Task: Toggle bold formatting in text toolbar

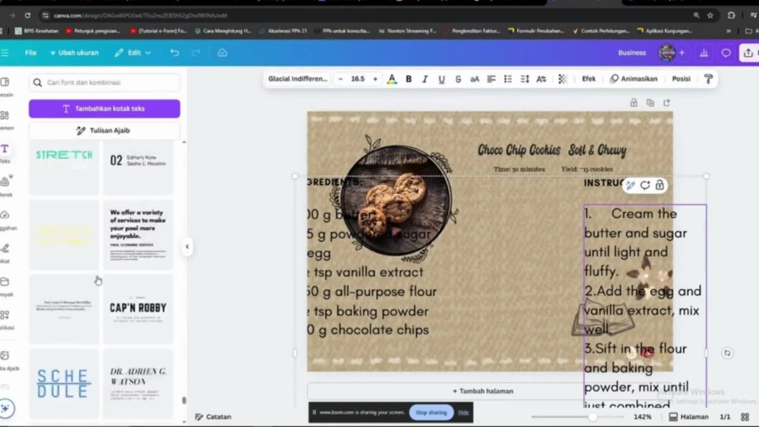Action: 408,79
